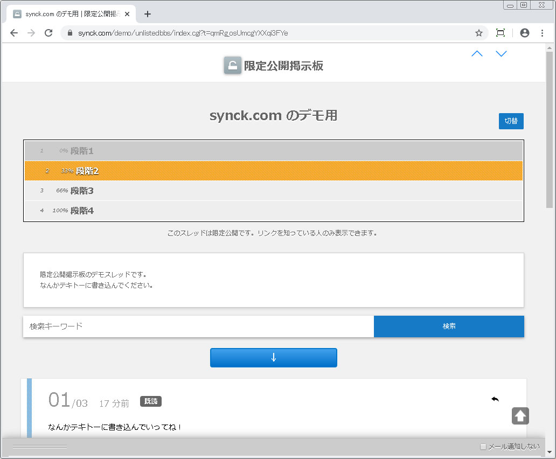This screenshot has width=556, height=459.
Task: Click the scrollbar down arrow
Action: coord(549,452)
